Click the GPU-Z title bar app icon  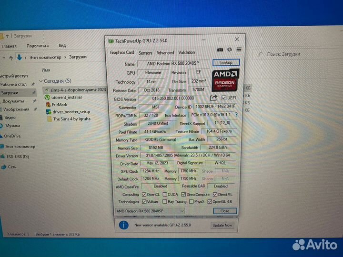tap(111, 41)
